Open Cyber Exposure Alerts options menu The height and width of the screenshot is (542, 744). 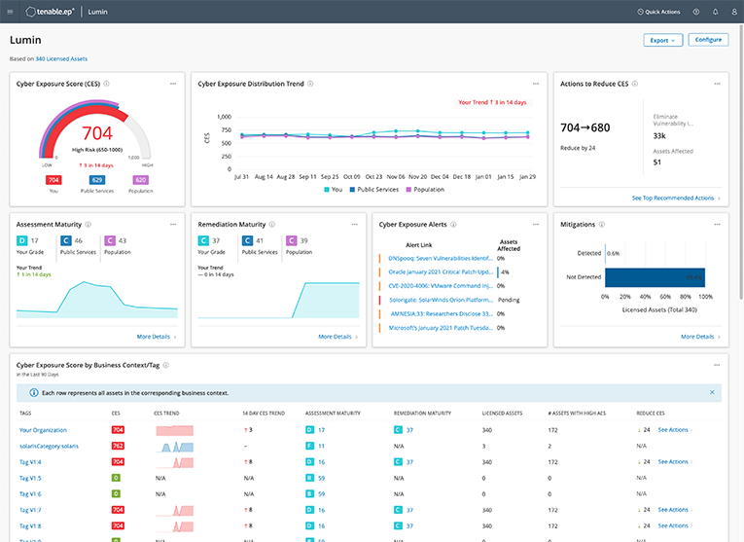[x=536, y=225]
